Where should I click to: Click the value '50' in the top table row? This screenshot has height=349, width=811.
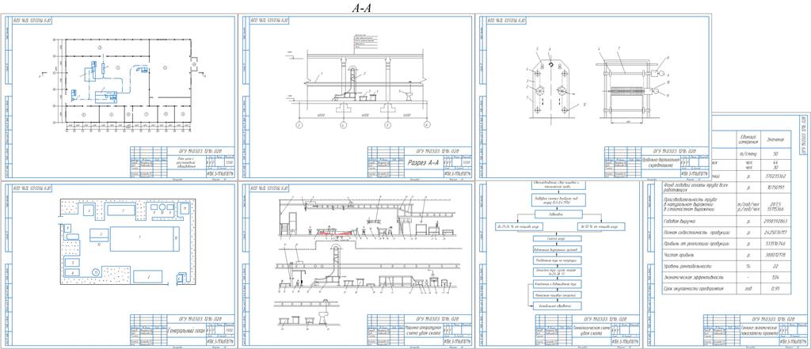click(775, 154)
